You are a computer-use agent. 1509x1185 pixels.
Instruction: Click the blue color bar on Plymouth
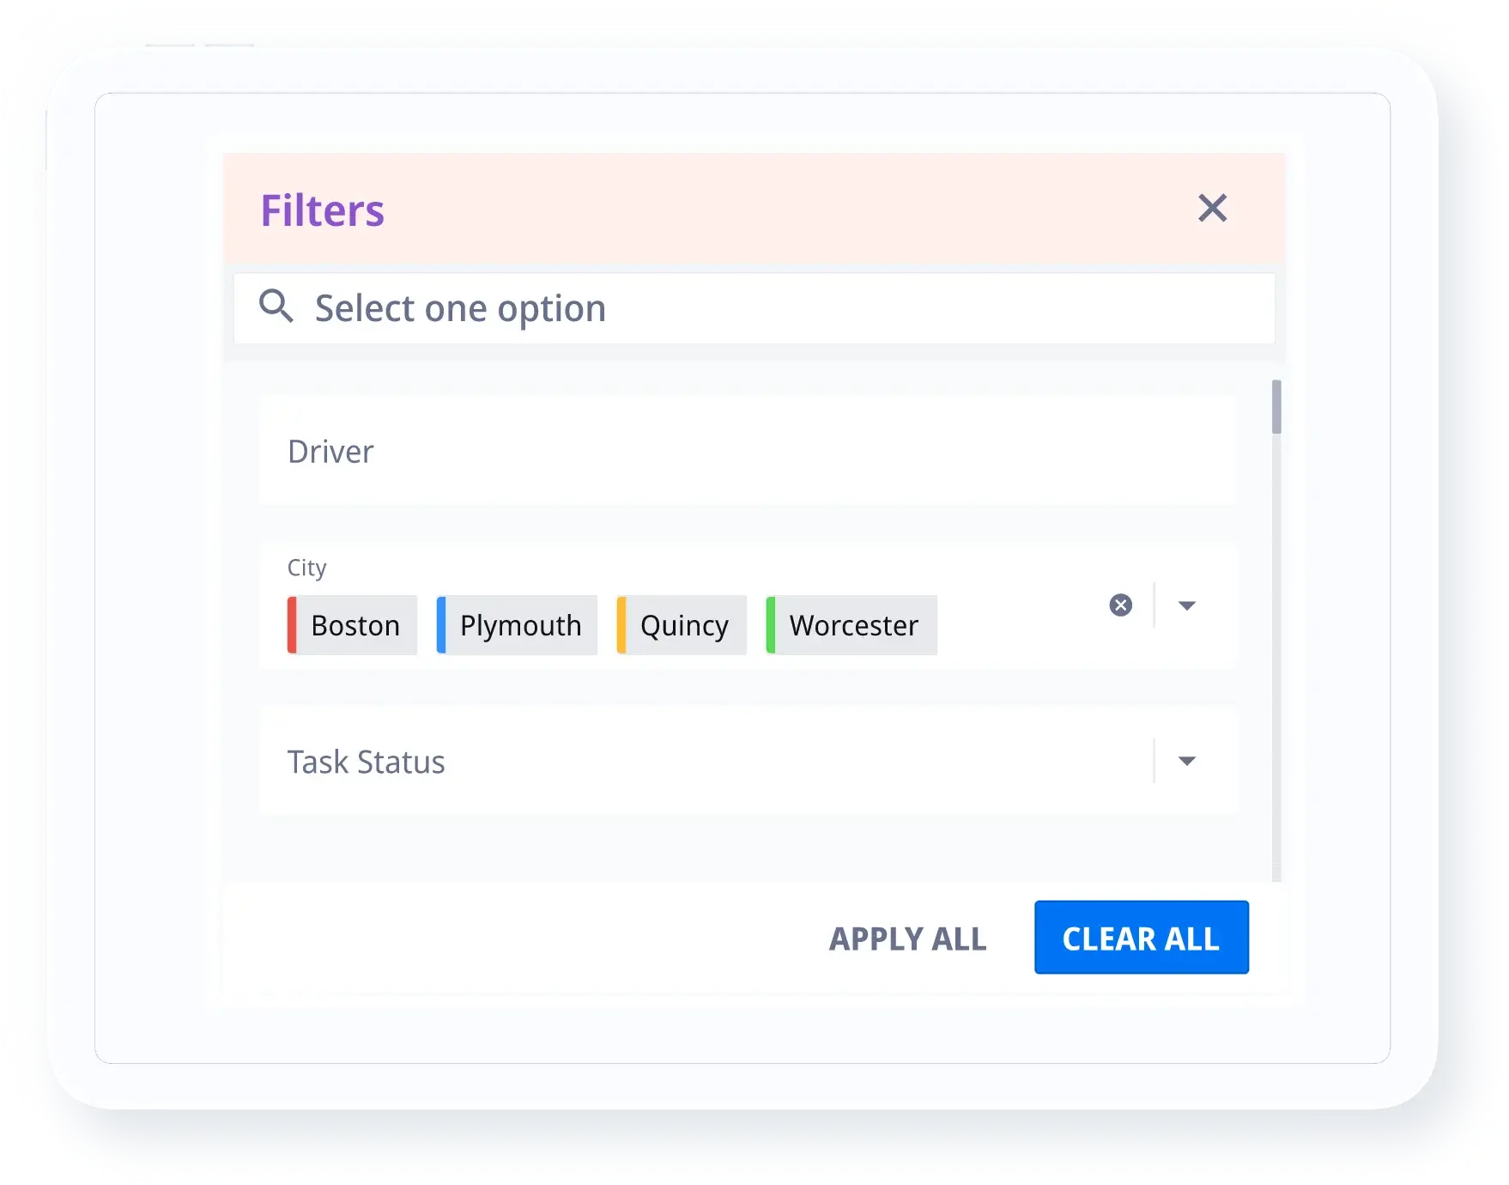(x=441, y=625)
